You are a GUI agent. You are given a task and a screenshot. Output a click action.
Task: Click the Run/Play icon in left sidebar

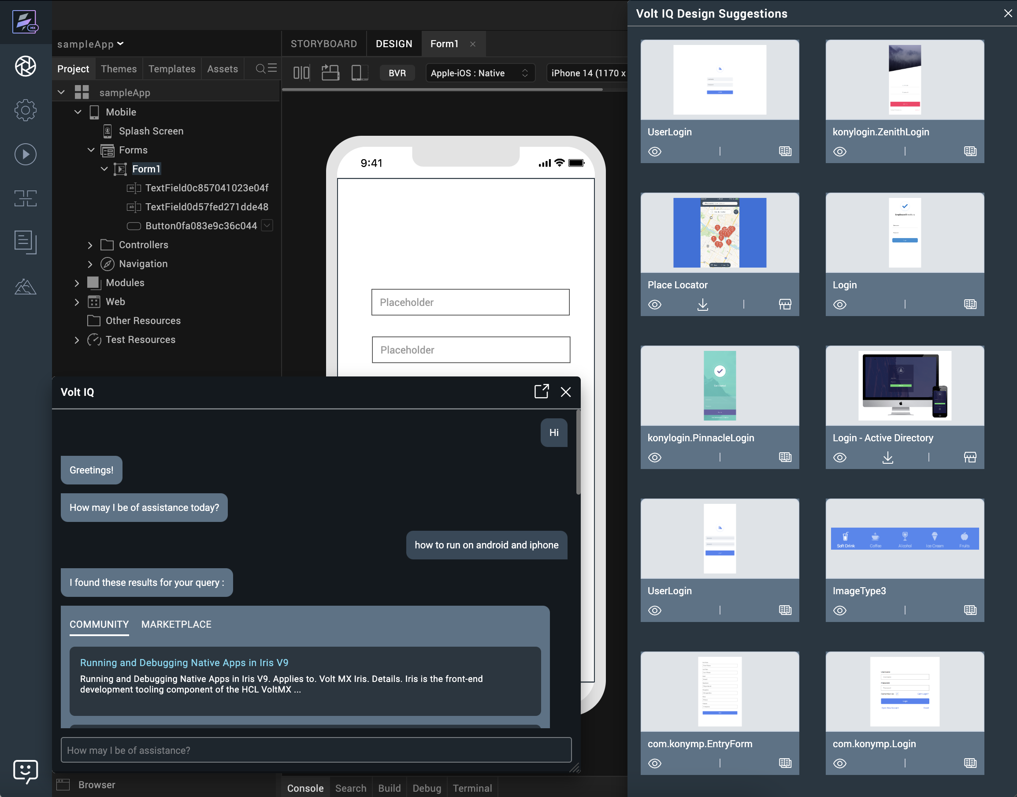pyautogui.click(x=25, y=154)
